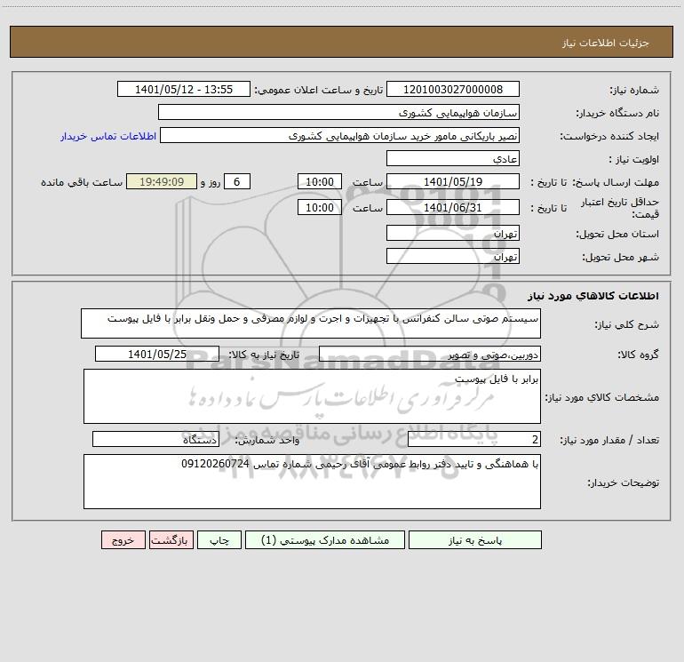Screen dimensions: 684x662
Task: Open اطلاعات تماس خریدار link
Action: pos(108,136)
